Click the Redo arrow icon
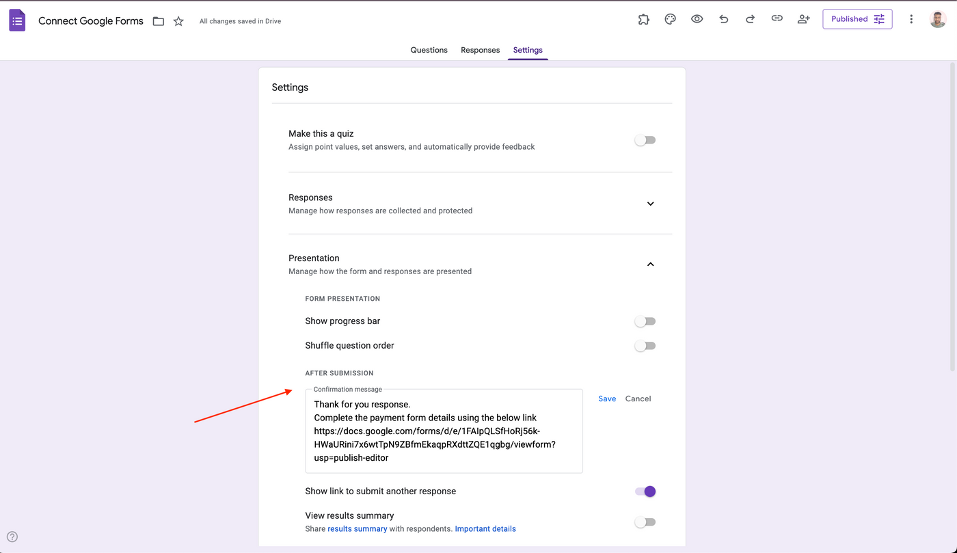This screenshot has height=553, width=957. (750, 19)
